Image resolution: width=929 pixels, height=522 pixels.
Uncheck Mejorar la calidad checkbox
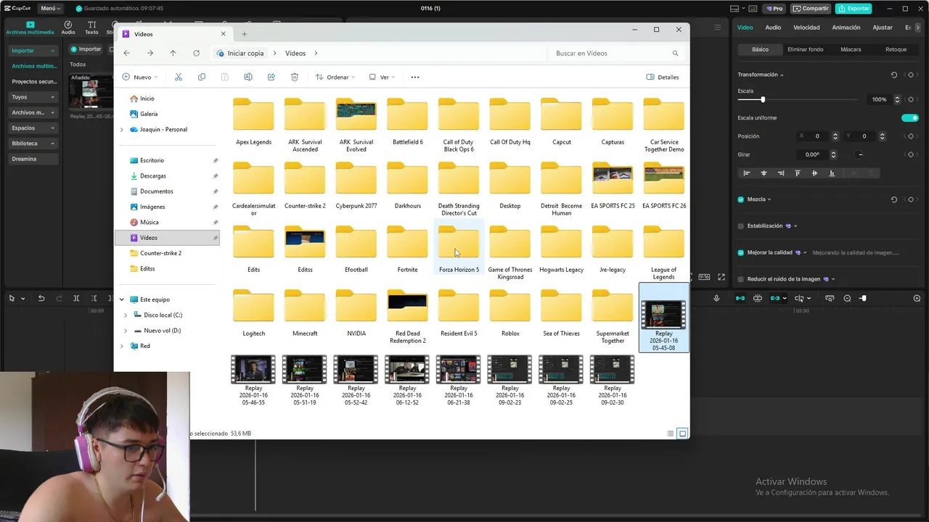[x=741, y=253]
